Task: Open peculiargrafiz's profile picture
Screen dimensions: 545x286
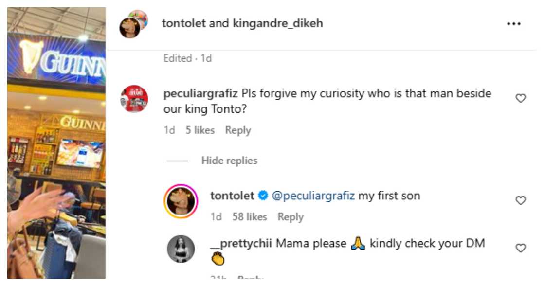Action: [x=134, y=98]
